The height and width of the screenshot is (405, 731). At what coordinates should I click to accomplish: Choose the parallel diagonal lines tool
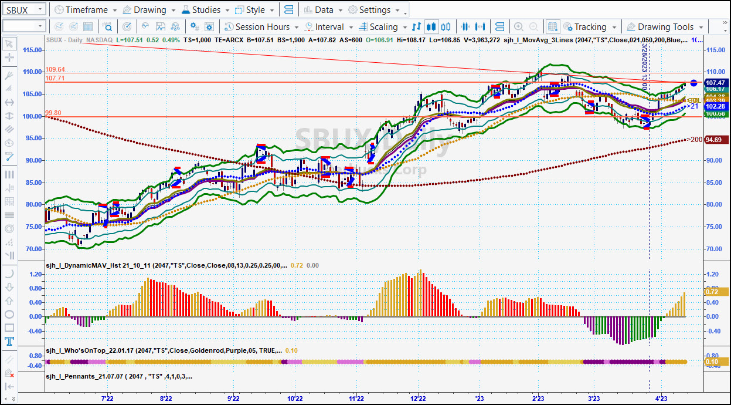(x=9, y=129)
